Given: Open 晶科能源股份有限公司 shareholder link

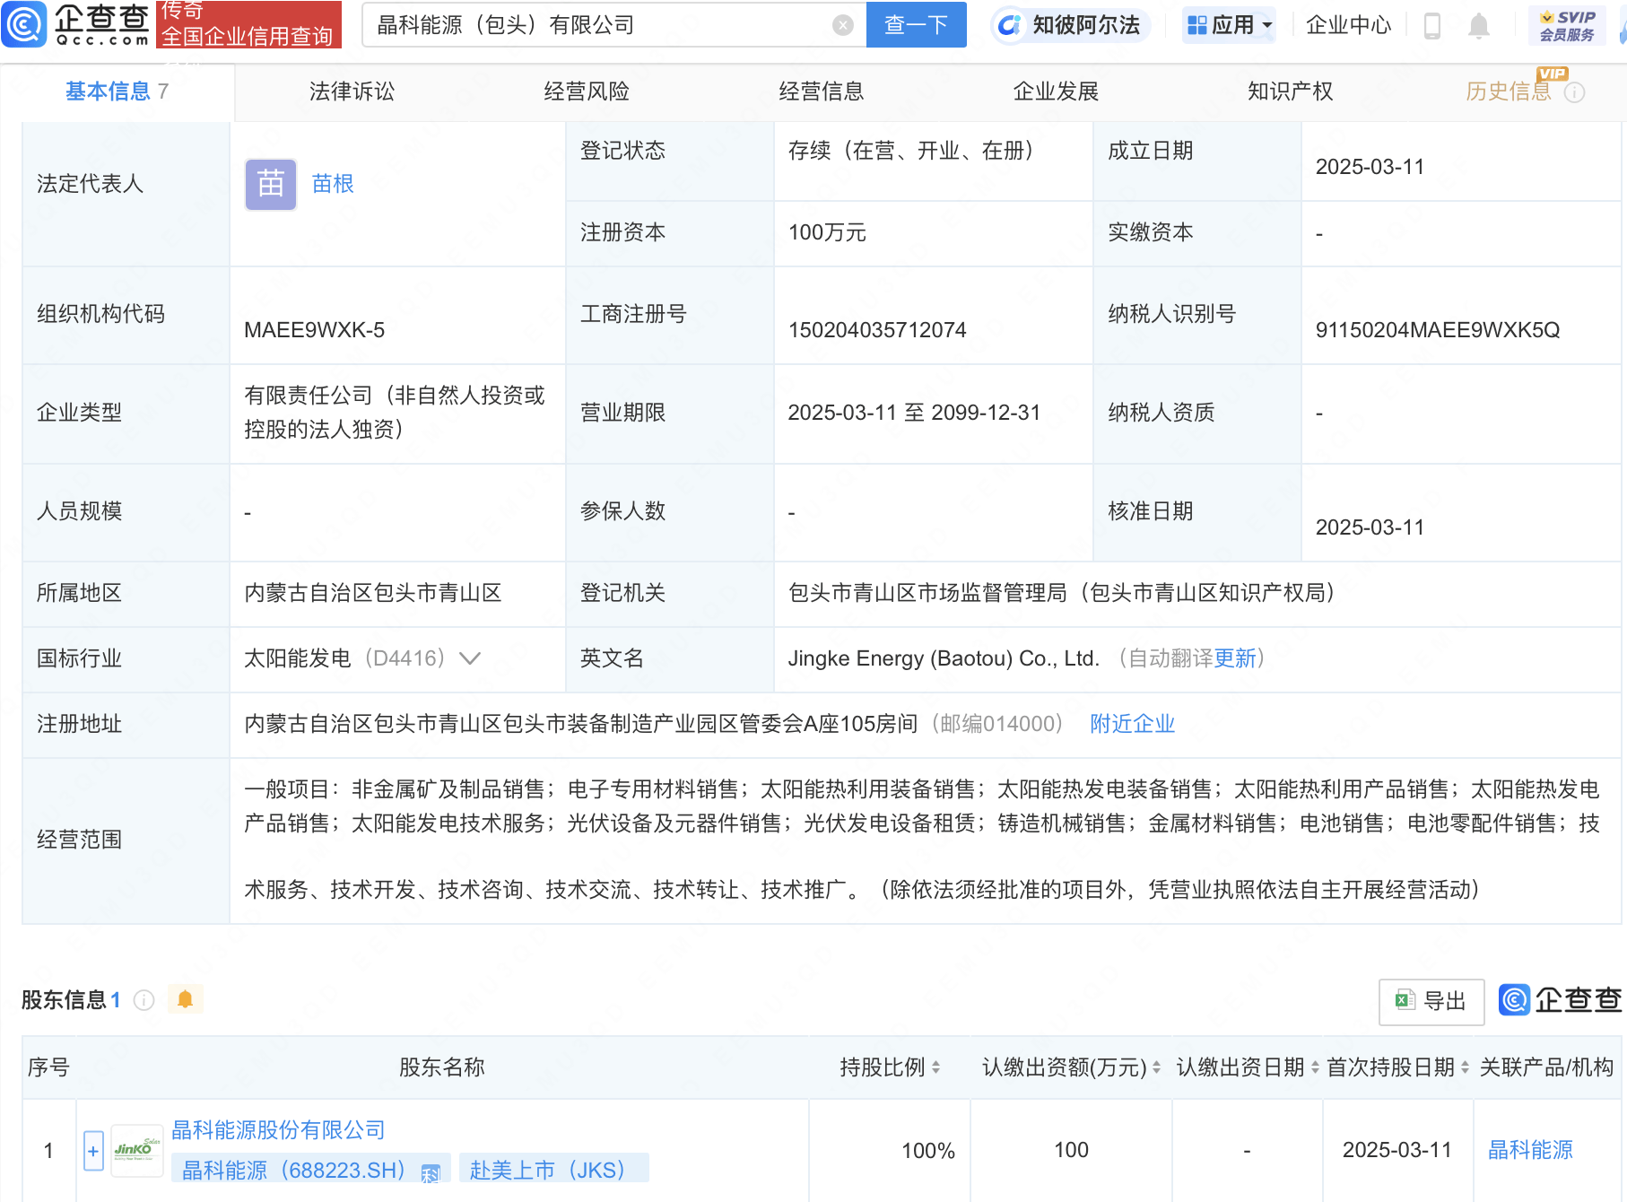Looking at the screenshot, I should pyautogui.click(x=278, y=1129).
